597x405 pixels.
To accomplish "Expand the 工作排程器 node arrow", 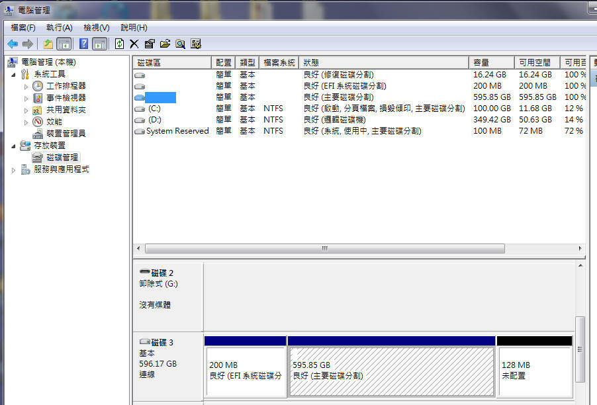I will (26, 87).
